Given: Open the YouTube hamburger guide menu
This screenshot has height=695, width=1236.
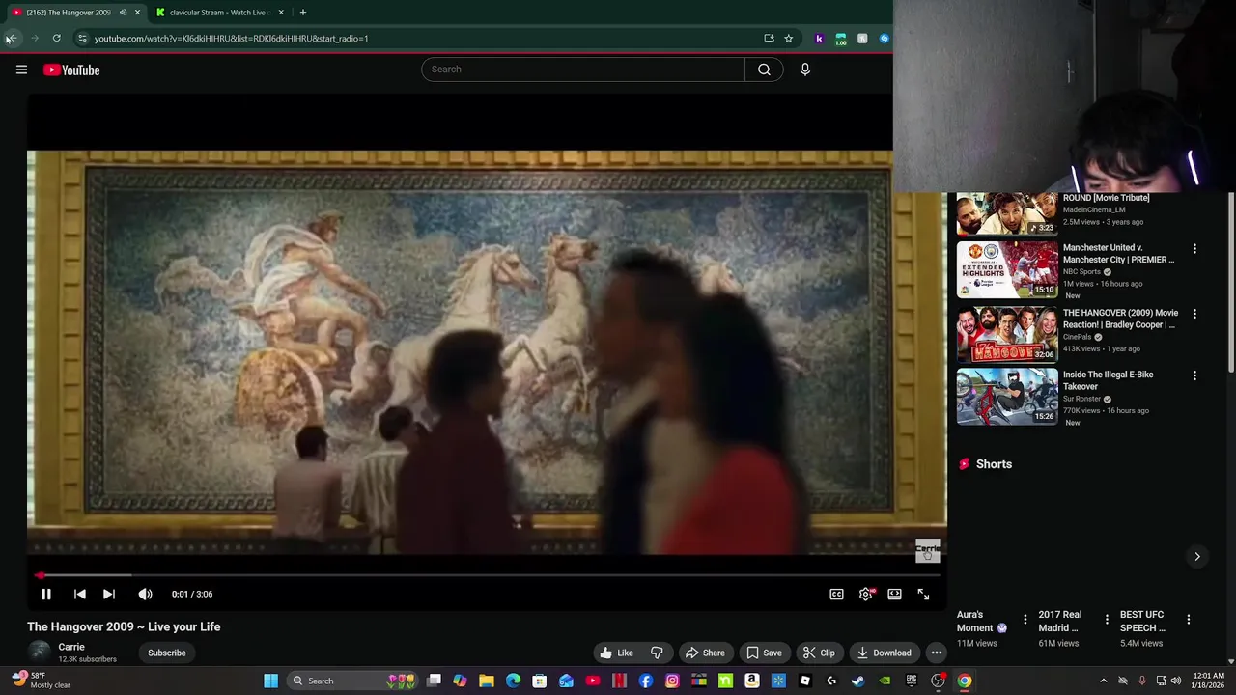Looking at the screenshot, I should (x=21, y=69).
